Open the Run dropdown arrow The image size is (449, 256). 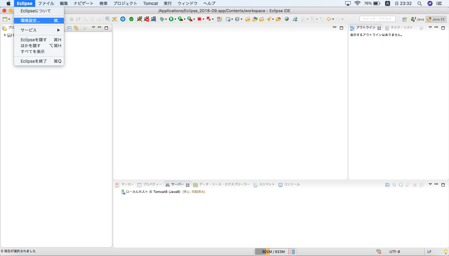(175, 19)
